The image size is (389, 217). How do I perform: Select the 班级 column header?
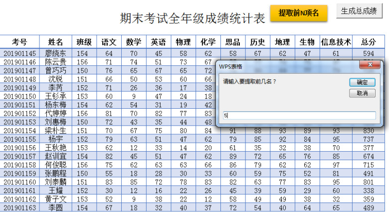tap(84, 42)
